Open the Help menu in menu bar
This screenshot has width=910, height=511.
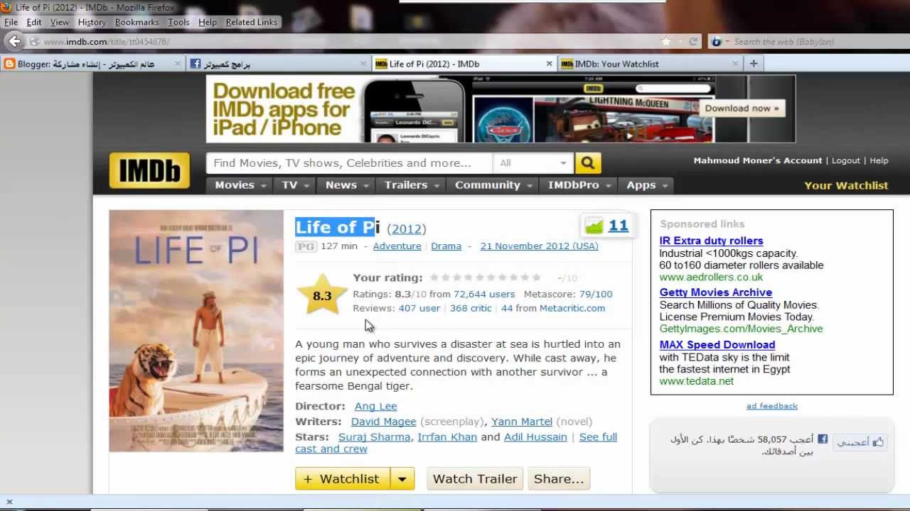coord(208,22)
